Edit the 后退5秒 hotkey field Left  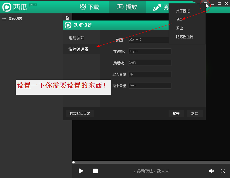pyautogui.click(x=150, y=63)
